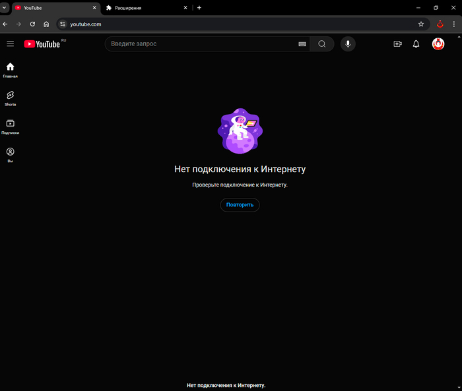Open the notifications bell
This screenshot has width=462, height=391.
(416, 44)
